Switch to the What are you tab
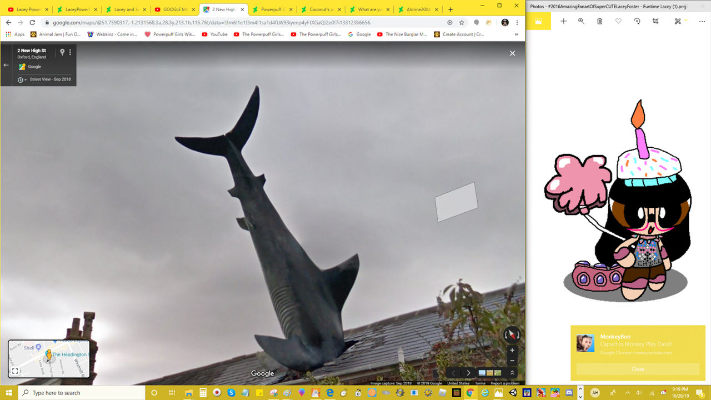This screenshot has width=711, height=400. (x=369, y=9)
